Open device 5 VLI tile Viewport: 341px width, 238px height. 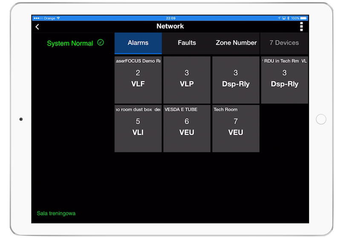138,128
